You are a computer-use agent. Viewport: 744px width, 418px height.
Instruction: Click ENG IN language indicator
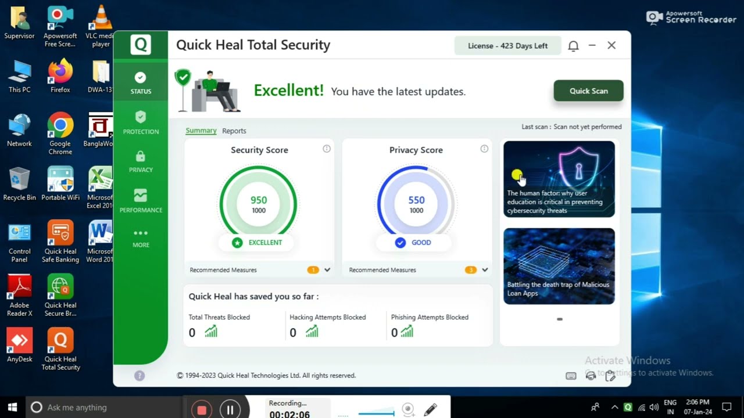[x=670, y=407]
